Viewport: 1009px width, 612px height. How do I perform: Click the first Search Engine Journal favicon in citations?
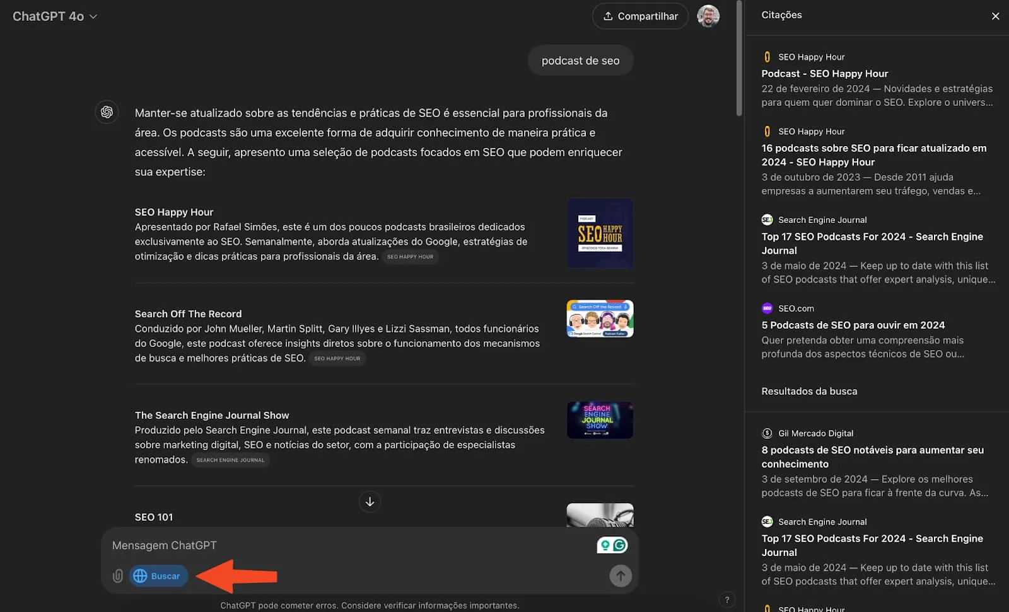point(767,220)
